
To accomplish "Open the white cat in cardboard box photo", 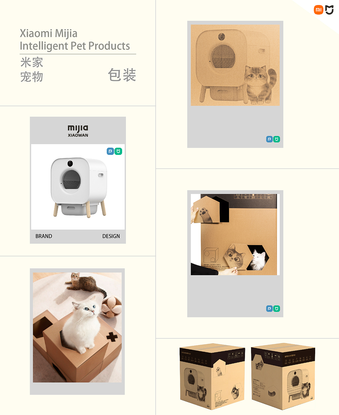I will (77, 327).
